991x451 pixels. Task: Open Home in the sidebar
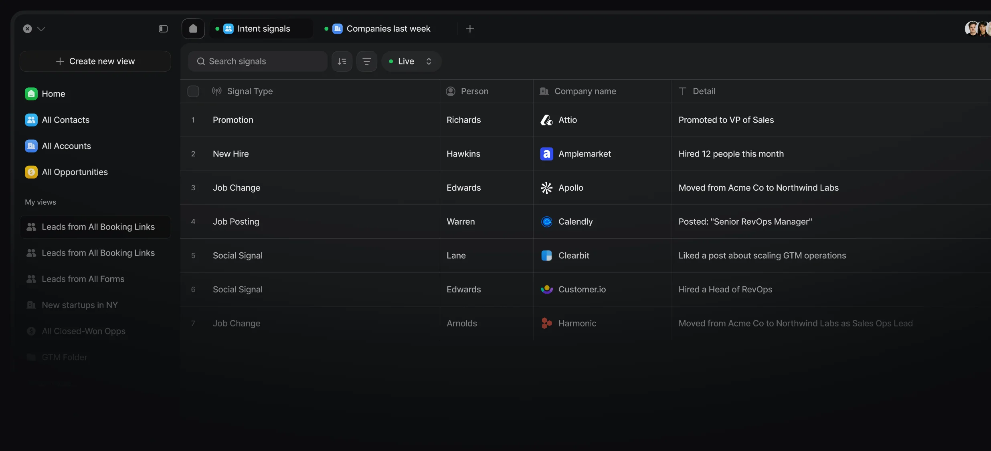[x=95, y=94]
